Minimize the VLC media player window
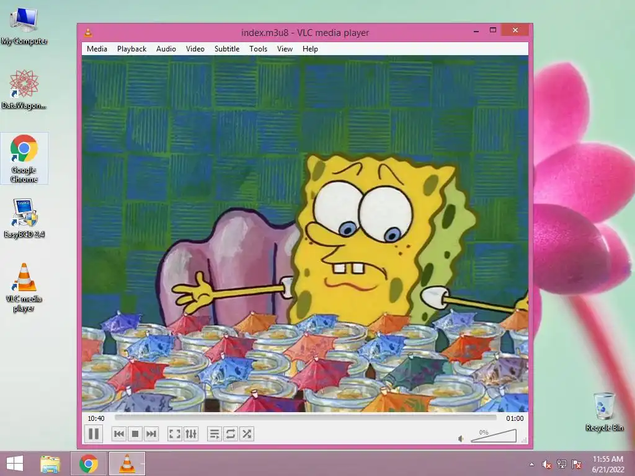Screen dimensions: 635x476 click(476, 30)
